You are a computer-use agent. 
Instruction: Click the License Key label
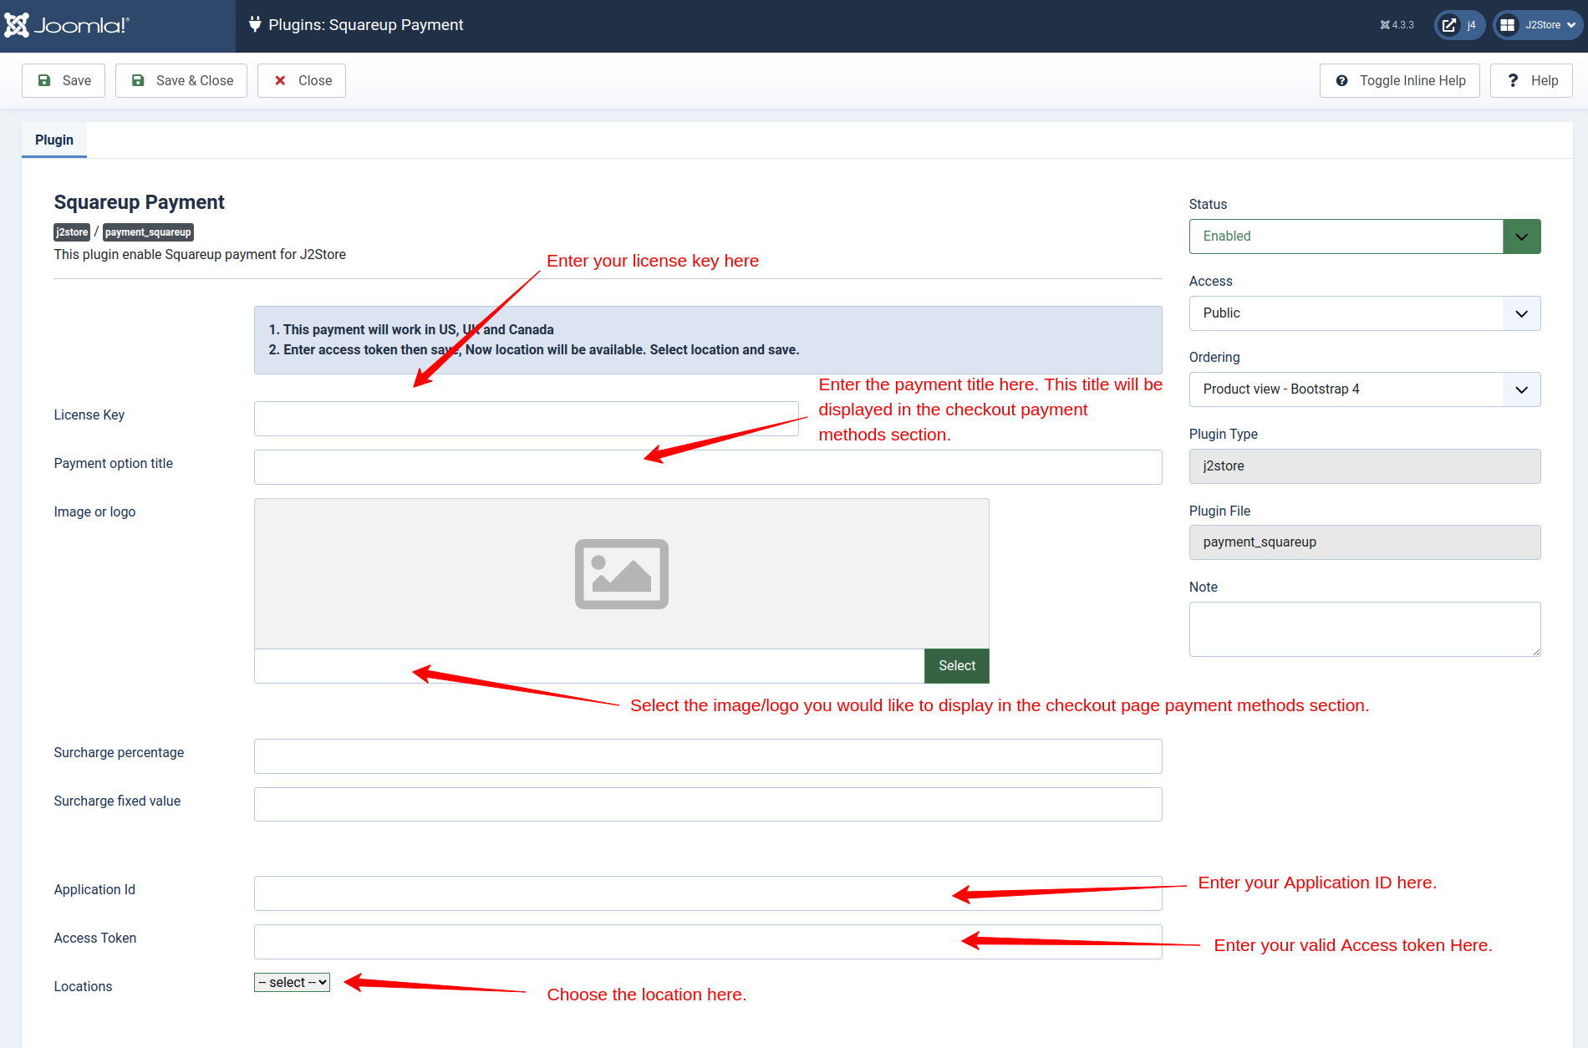(x=89, y=415)
